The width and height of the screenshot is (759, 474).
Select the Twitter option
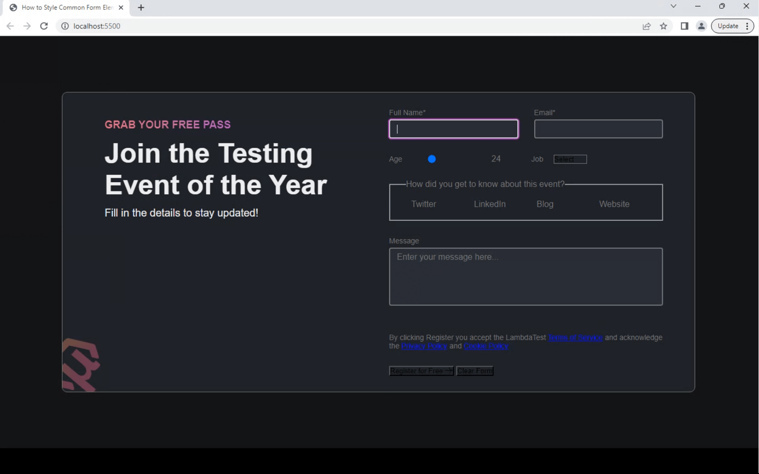(423, 204)
